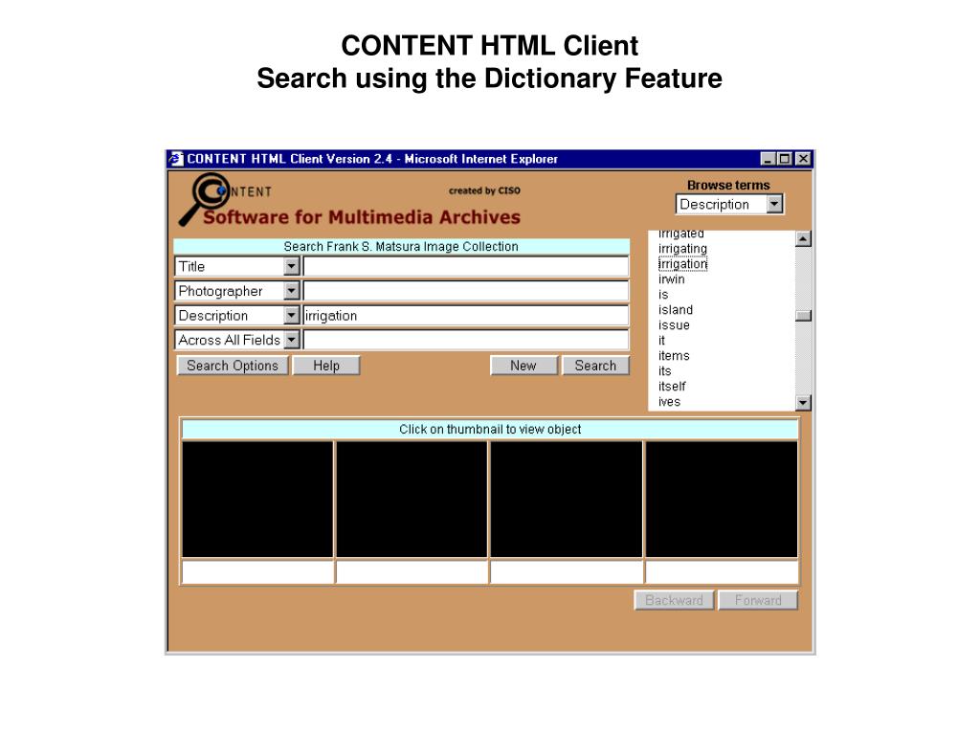Click the Search button
The image size is (980, 735).
click(x=595, y=366)
